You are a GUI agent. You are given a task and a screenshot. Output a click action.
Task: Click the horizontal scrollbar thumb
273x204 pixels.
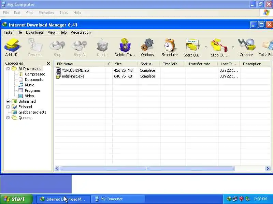pyautogui.click(x=147, y=168)
